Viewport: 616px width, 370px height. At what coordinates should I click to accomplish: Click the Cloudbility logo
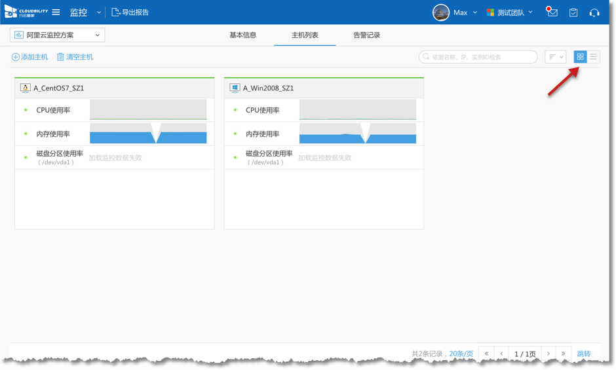point(26,12)
